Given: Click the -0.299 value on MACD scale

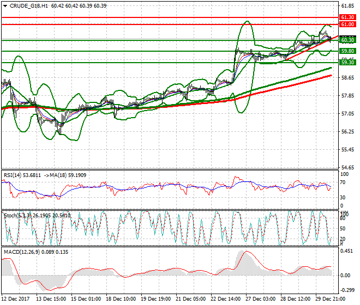Looking at the screenshot, I should [x=347, y=290].
